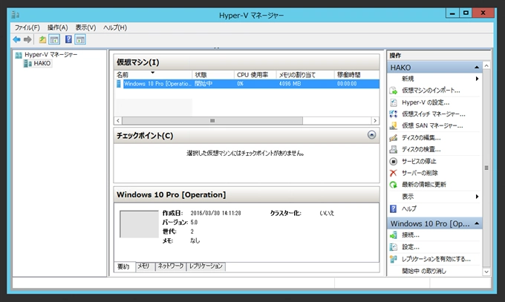Click the ディスクの編集 icon
The width and height of the screenshot is (505, 302).
[x=394, y=138]
